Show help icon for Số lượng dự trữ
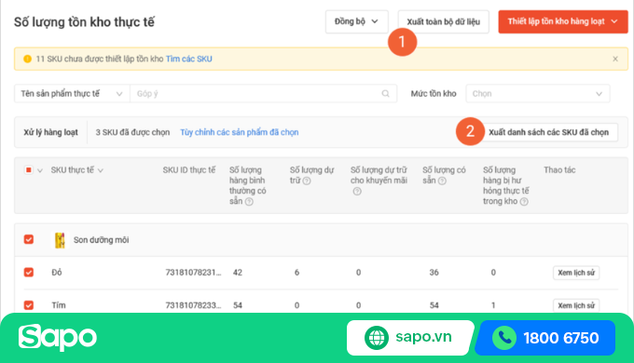 [x=307, y=181]
